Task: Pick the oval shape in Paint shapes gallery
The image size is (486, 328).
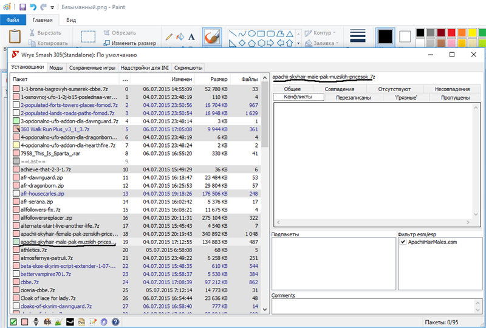Action: point(252,33)
